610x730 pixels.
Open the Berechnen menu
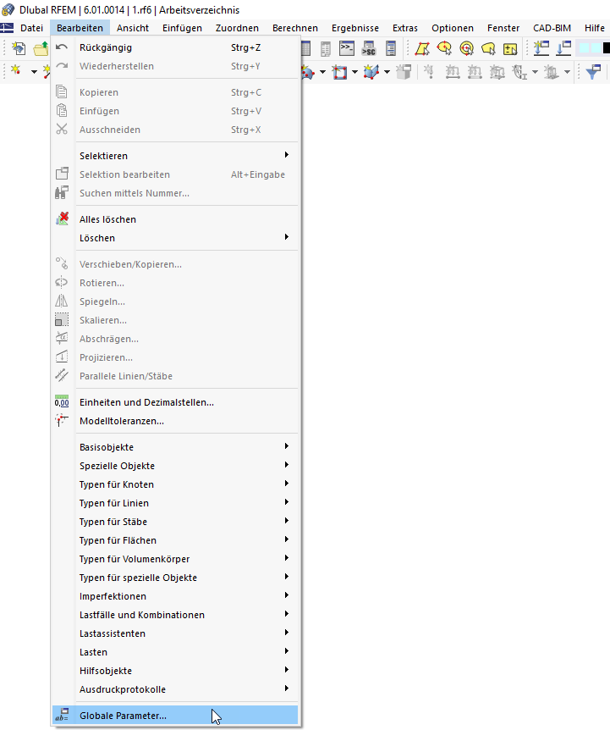(x=295, y=28)
